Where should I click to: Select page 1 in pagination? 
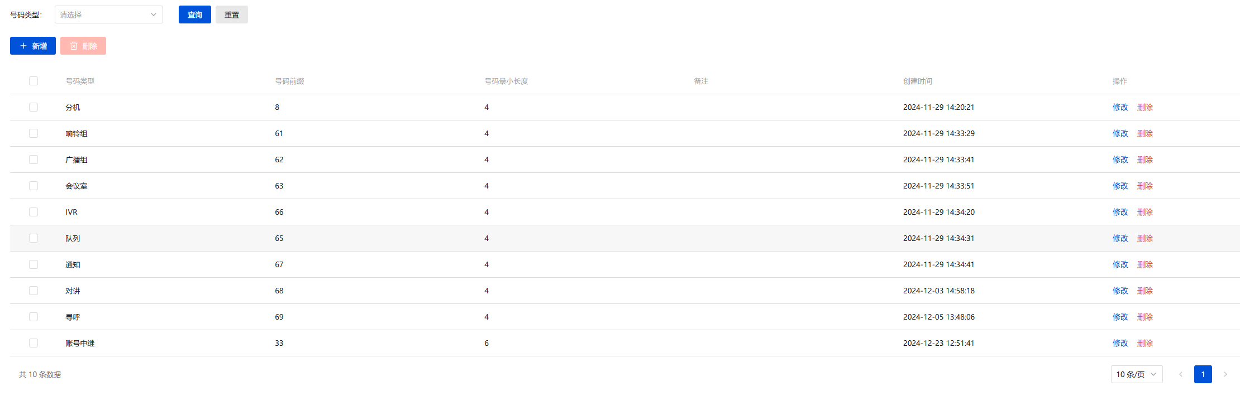tap(1203, 374)
